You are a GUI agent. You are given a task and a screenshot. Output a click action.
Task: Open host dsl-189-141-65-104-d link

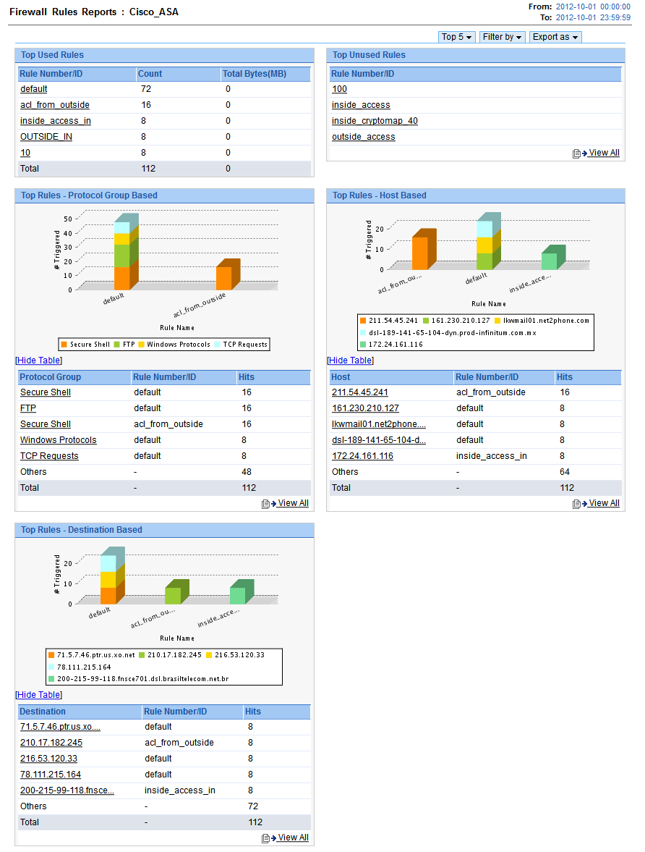pos(379,440)
